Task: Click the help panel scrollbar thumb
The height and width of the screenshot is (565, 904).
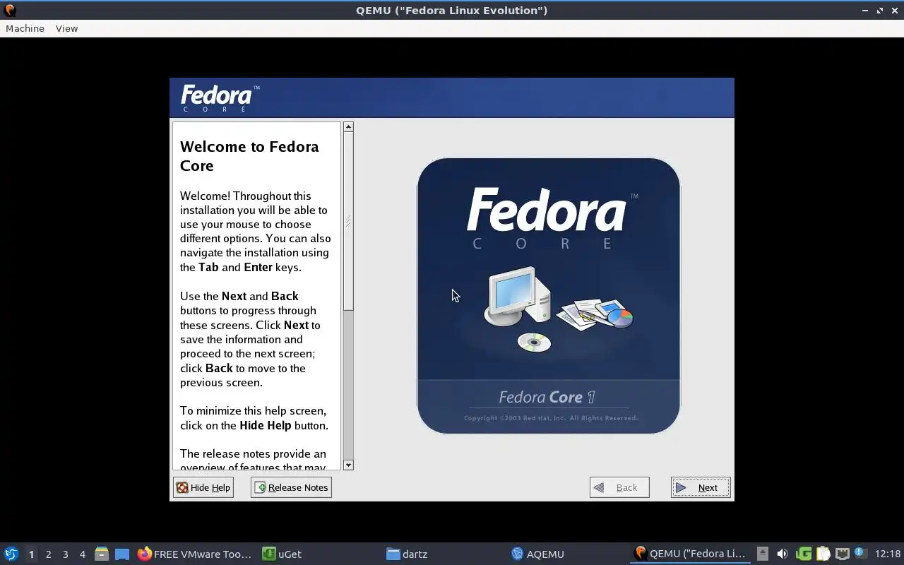Action: pyautogui.click(x=348, y=221)
